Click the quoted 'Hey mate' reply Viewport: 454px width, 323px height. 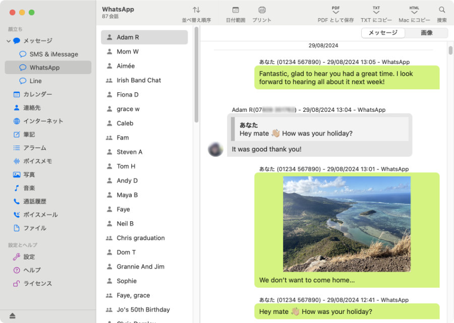point(320,129)
